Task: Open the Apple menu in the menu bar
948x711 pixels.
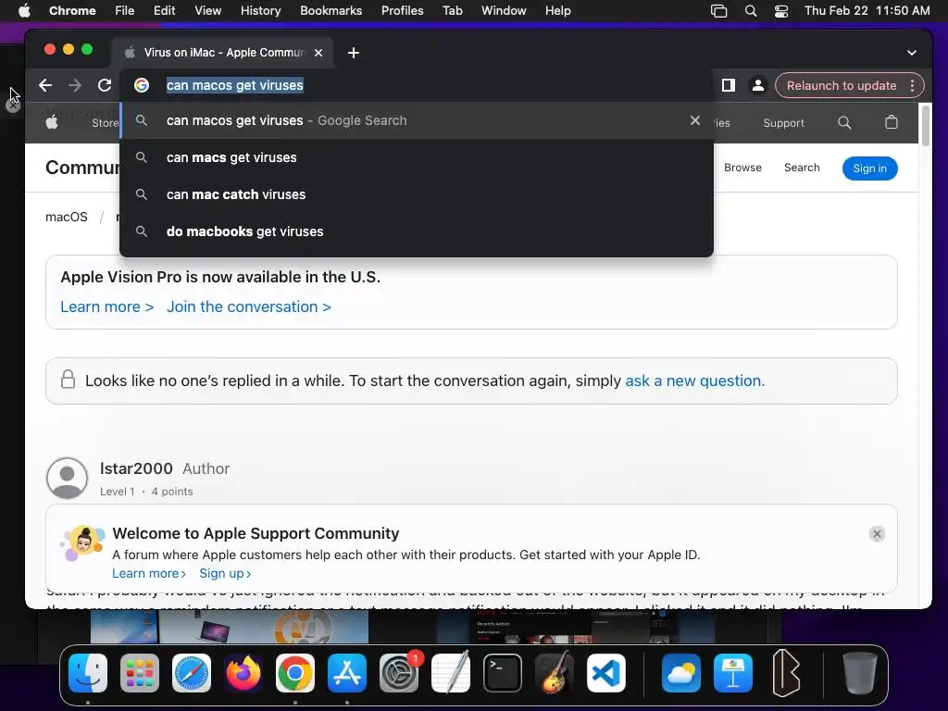Action: tap(24, 10)
